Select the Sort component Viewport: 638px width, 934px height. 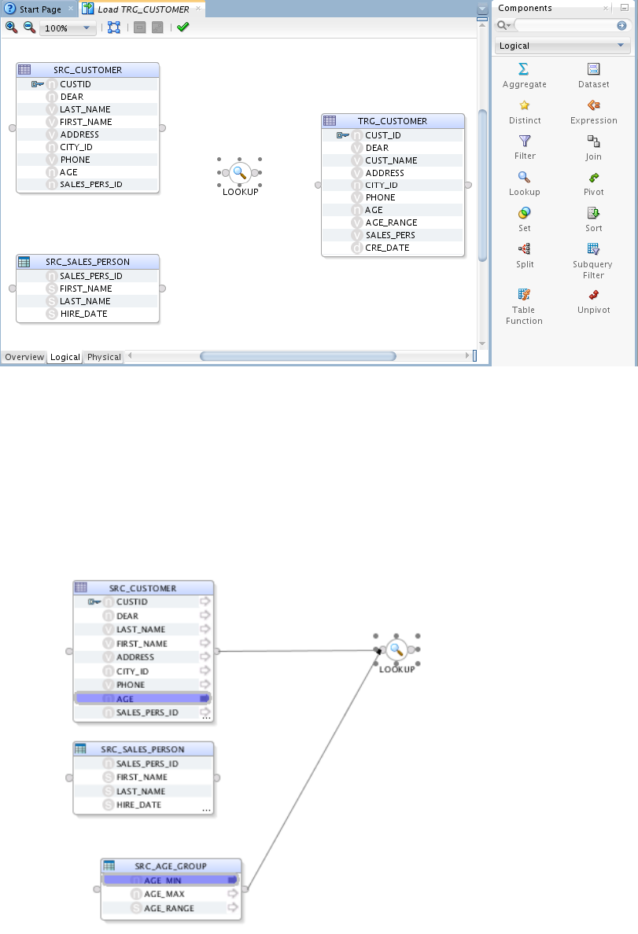(593, 220)
